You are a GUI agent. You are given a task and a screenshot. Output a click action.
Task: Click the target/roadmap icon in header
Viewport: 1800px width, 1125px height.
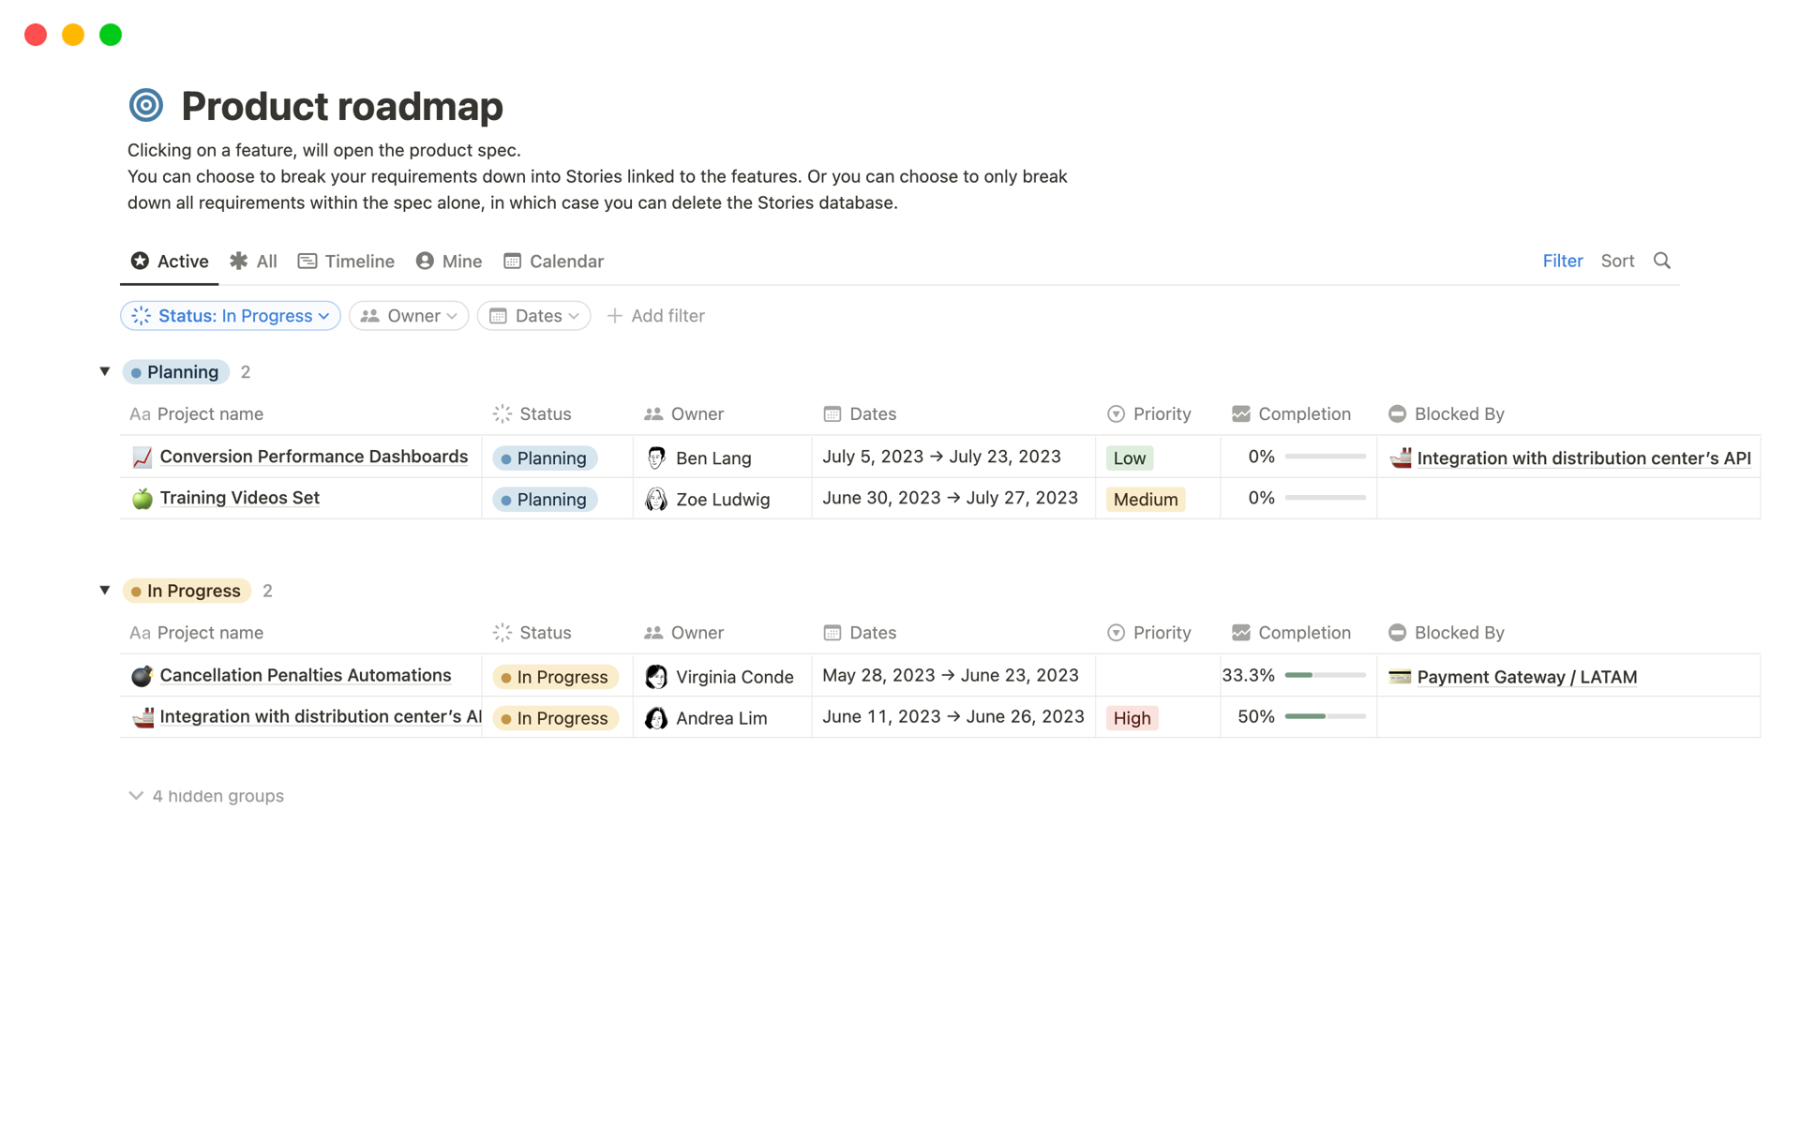[146, 106]
